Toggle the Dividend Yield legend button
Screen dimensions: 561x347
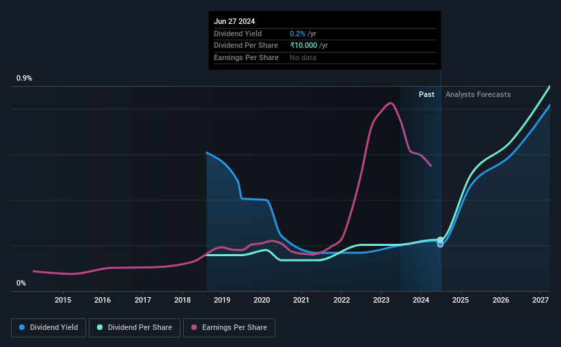point(49,328)
